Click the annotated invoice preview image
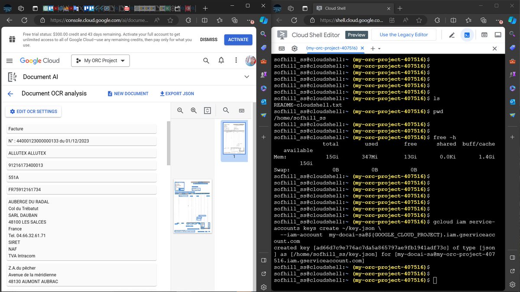 pos(193,206)
